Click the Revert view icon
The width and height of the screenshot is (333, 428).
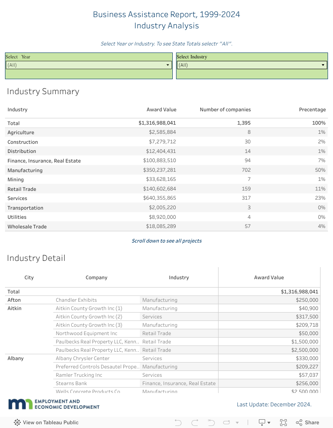[211, 422]
